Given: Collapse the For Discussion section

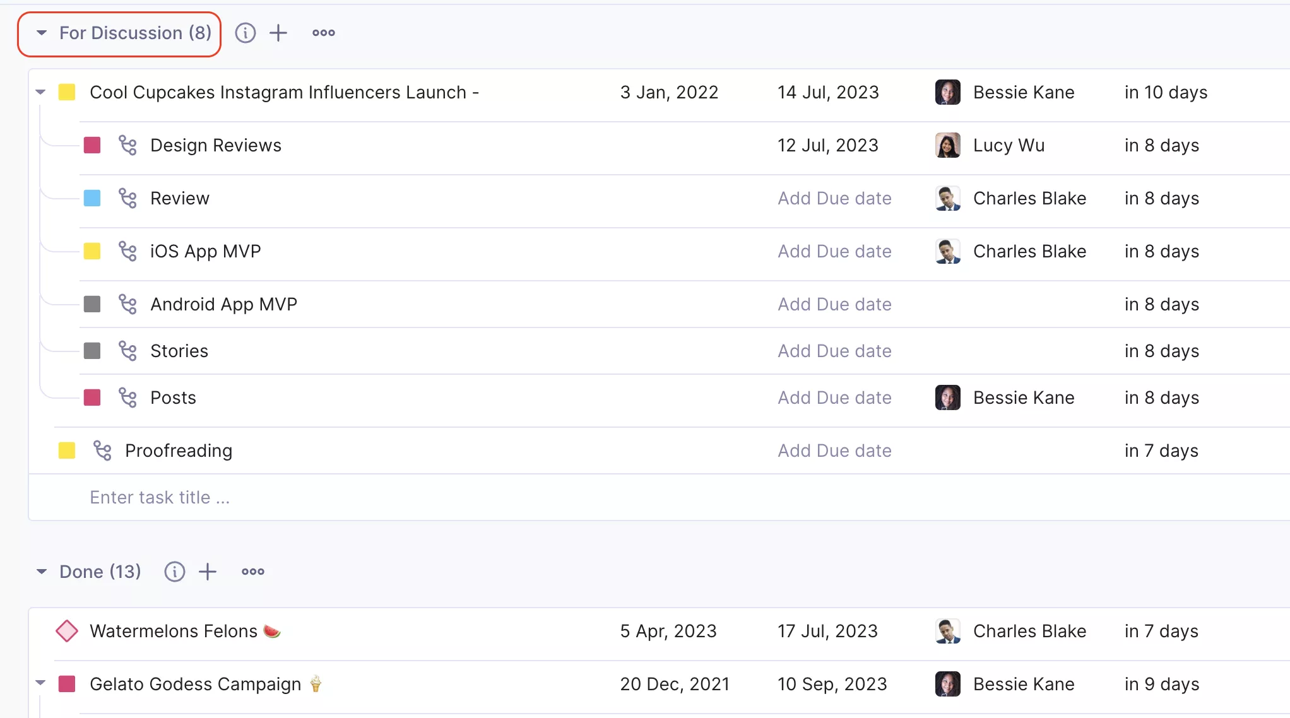Looking at the screenshot, I should [x=42, y=33].
